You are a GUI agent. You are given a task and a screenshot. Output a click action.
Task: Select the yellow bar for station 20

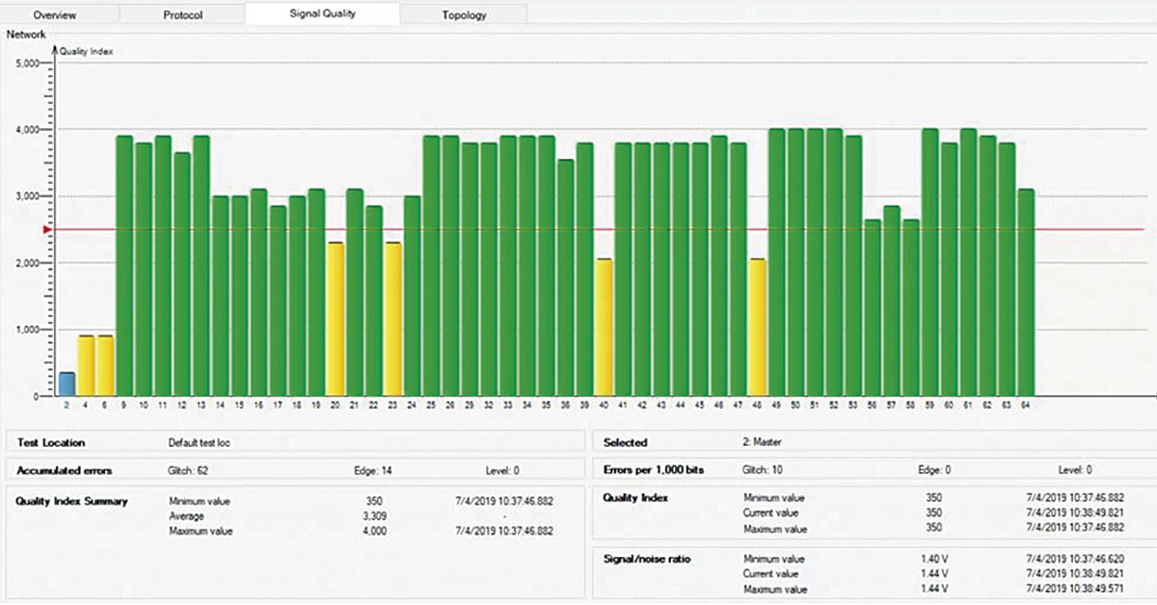pyautogui.click(x=336, y=319)
